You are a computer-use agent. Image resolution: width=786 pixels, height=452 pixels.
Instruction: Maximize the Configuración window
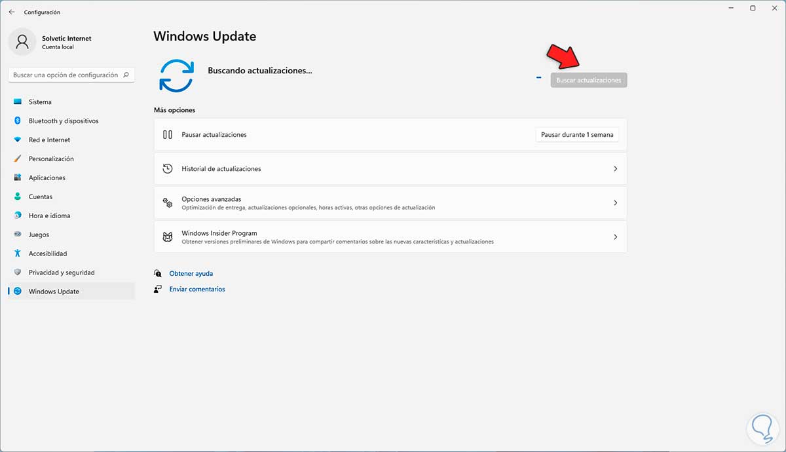753,8
